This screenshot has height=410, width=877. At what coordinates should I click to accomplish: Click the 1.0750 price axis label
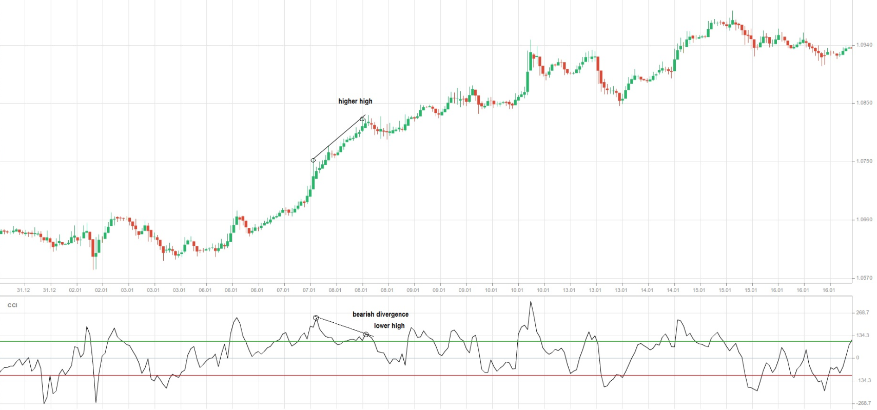tap(864, 161)
